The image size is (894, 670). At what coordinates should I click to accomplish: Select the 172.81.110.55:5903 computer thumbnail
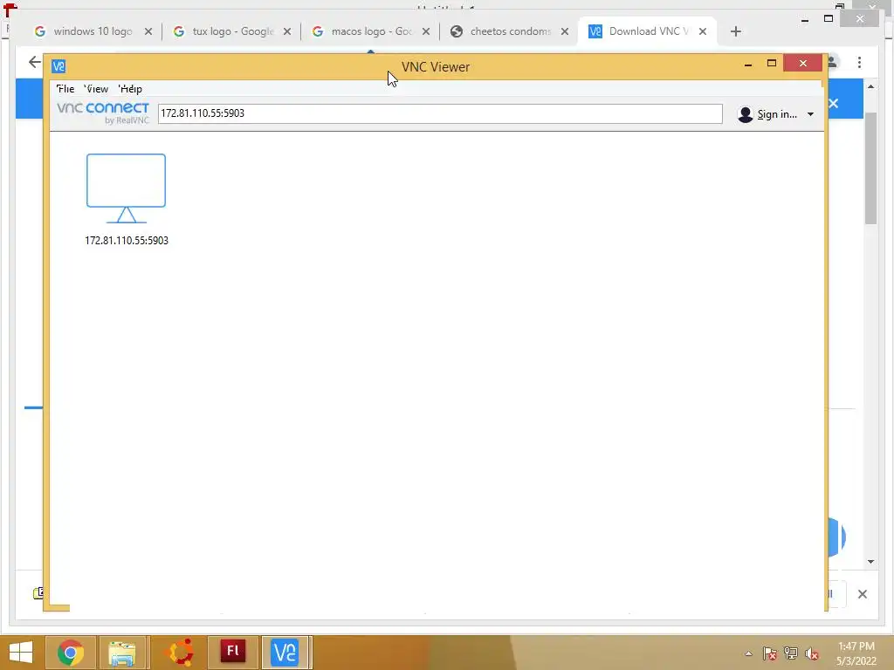point(126,188)
